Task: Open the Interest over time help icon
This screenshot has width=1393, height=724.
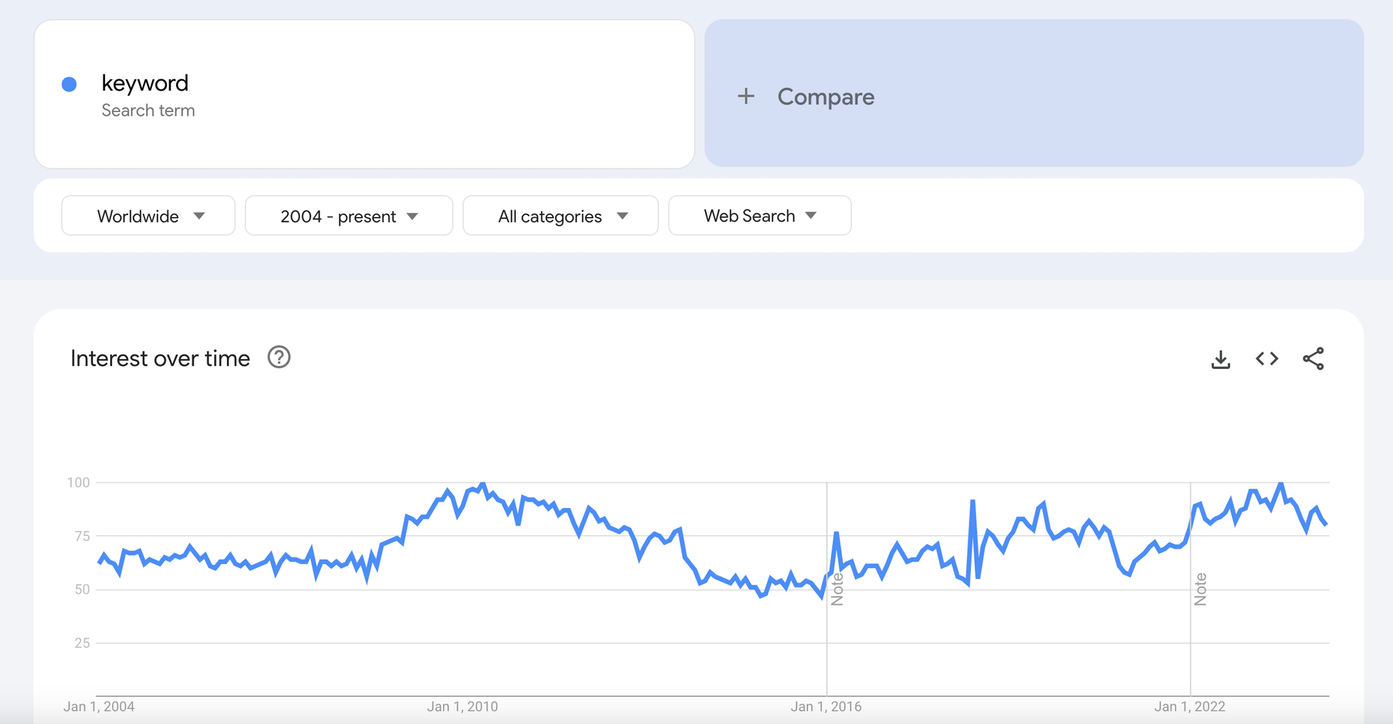Action: pyautogui.click(x=279, y=357)
